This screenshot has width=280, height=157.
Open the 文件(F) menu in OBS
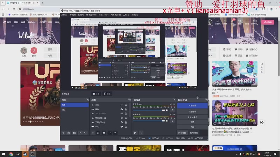[x=64, y=15]
